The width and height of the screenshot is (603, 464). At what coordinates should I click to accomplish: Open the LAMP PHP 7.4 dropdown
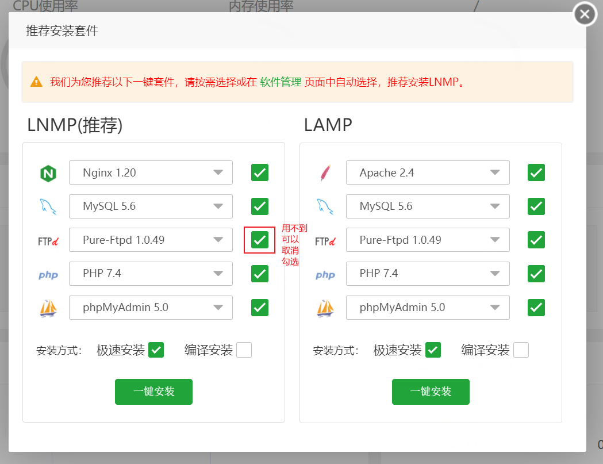(x=428, y=274)
